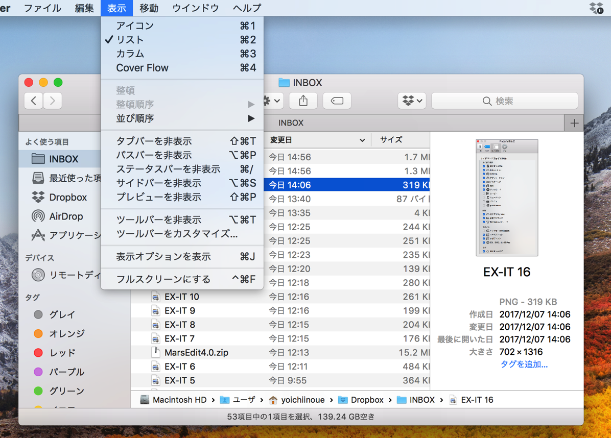Select the 今日 13:40 file row

pos(347,199)
